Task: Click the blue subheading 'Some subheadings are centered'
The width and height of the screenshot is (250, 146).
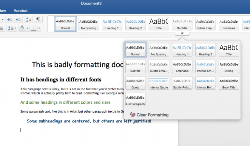Action: pyautogui.click(x=89, y=121)
